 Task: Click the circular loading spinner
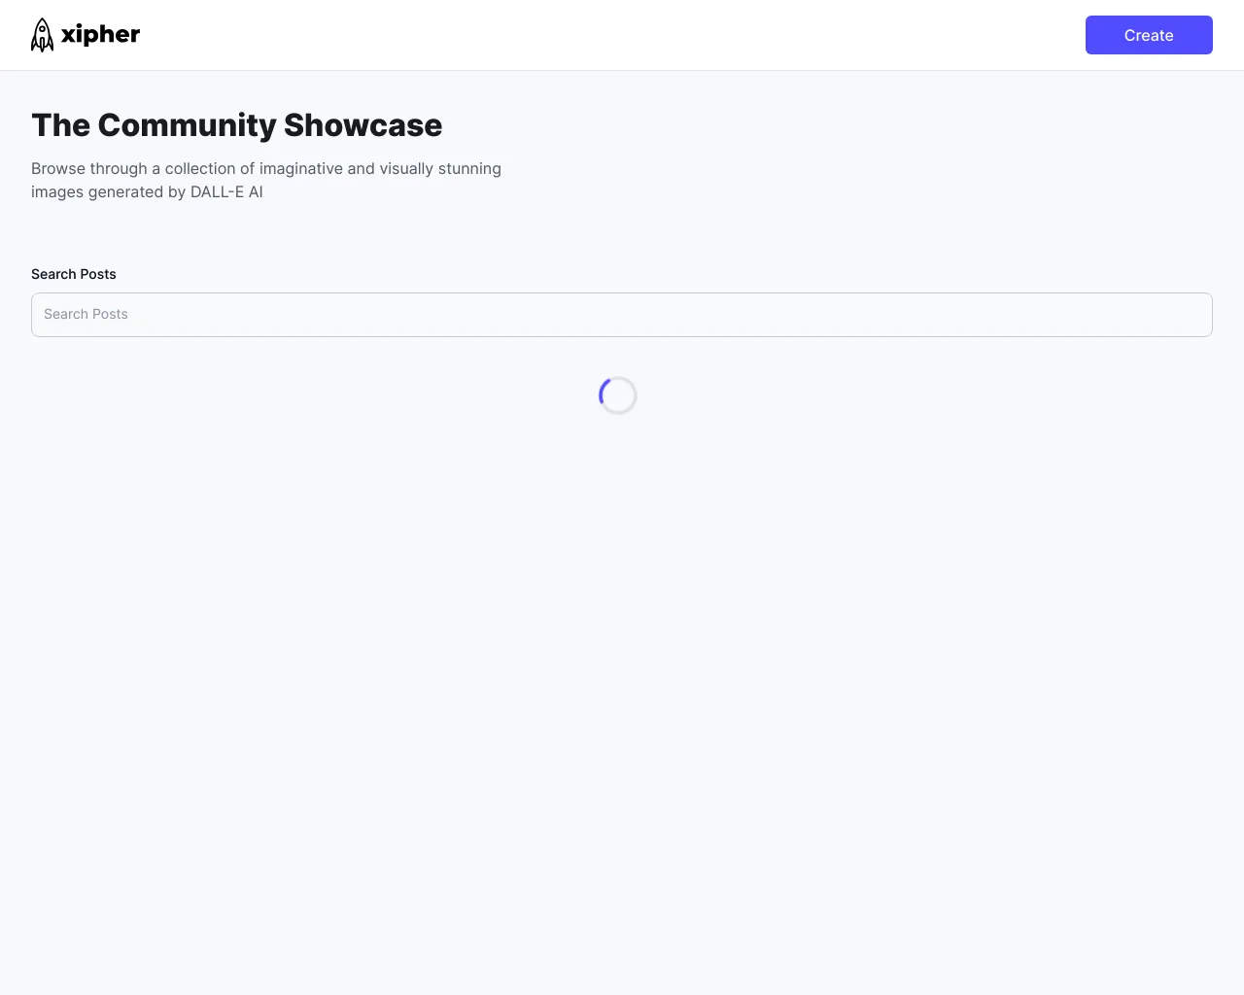tap(618, 395)
